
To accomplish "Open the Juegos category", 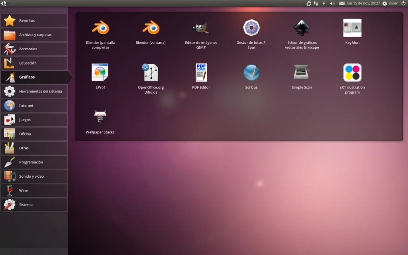I will click(34, 120).
